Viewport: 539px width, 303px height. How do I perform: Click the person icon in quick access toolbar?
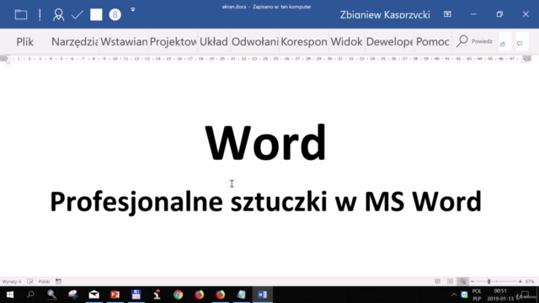click(x=58, y=14)
